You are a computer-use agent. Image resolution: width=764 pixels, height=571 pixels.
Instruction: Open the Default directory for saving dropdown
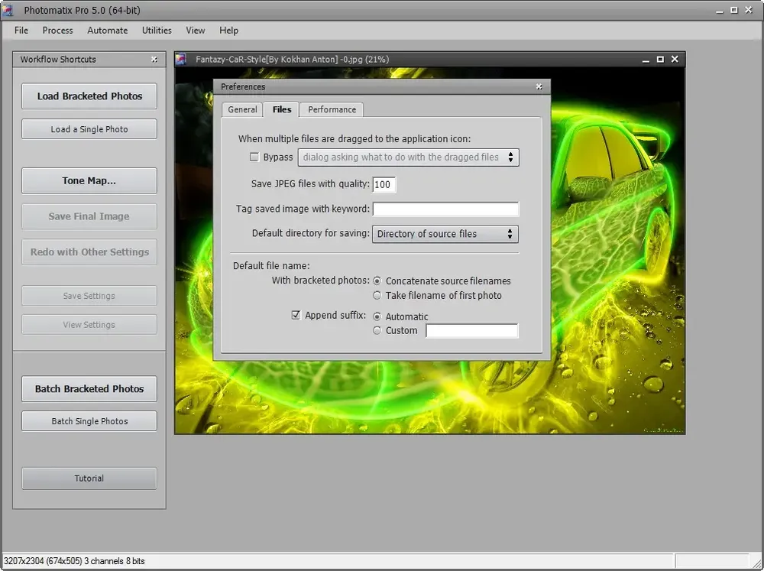tap(445, 234)
